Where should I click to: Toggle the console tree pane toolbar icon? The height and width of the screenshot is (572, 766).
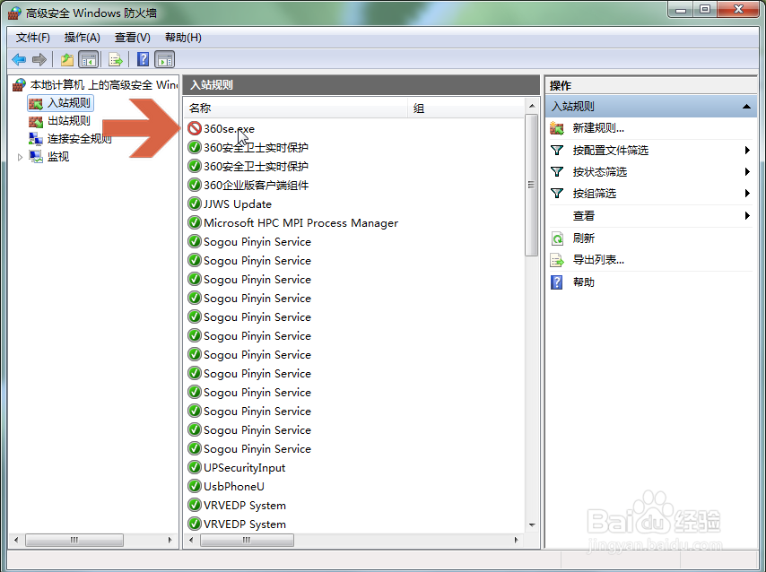(x=89, y=59)
